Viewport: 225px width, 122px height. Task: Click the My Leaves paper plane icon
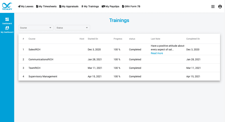(19, 6)
